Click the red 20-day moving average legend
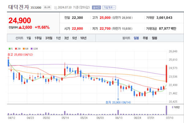 click(18, 48)
